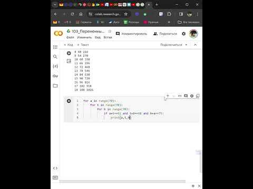Image resolution: width=253 pixels, height=189 pixels.
Task: Click code line 'for a in range(70):'
Action: pos(100,101)
